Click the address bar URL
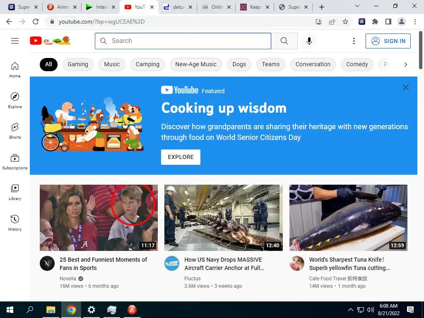The height and width of the screenshot is (318, 424). coord(101,22)
